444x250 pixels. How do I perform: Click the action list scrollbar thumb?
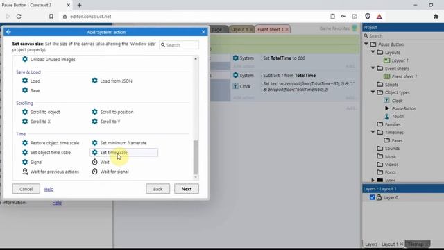tap(196, 158)
